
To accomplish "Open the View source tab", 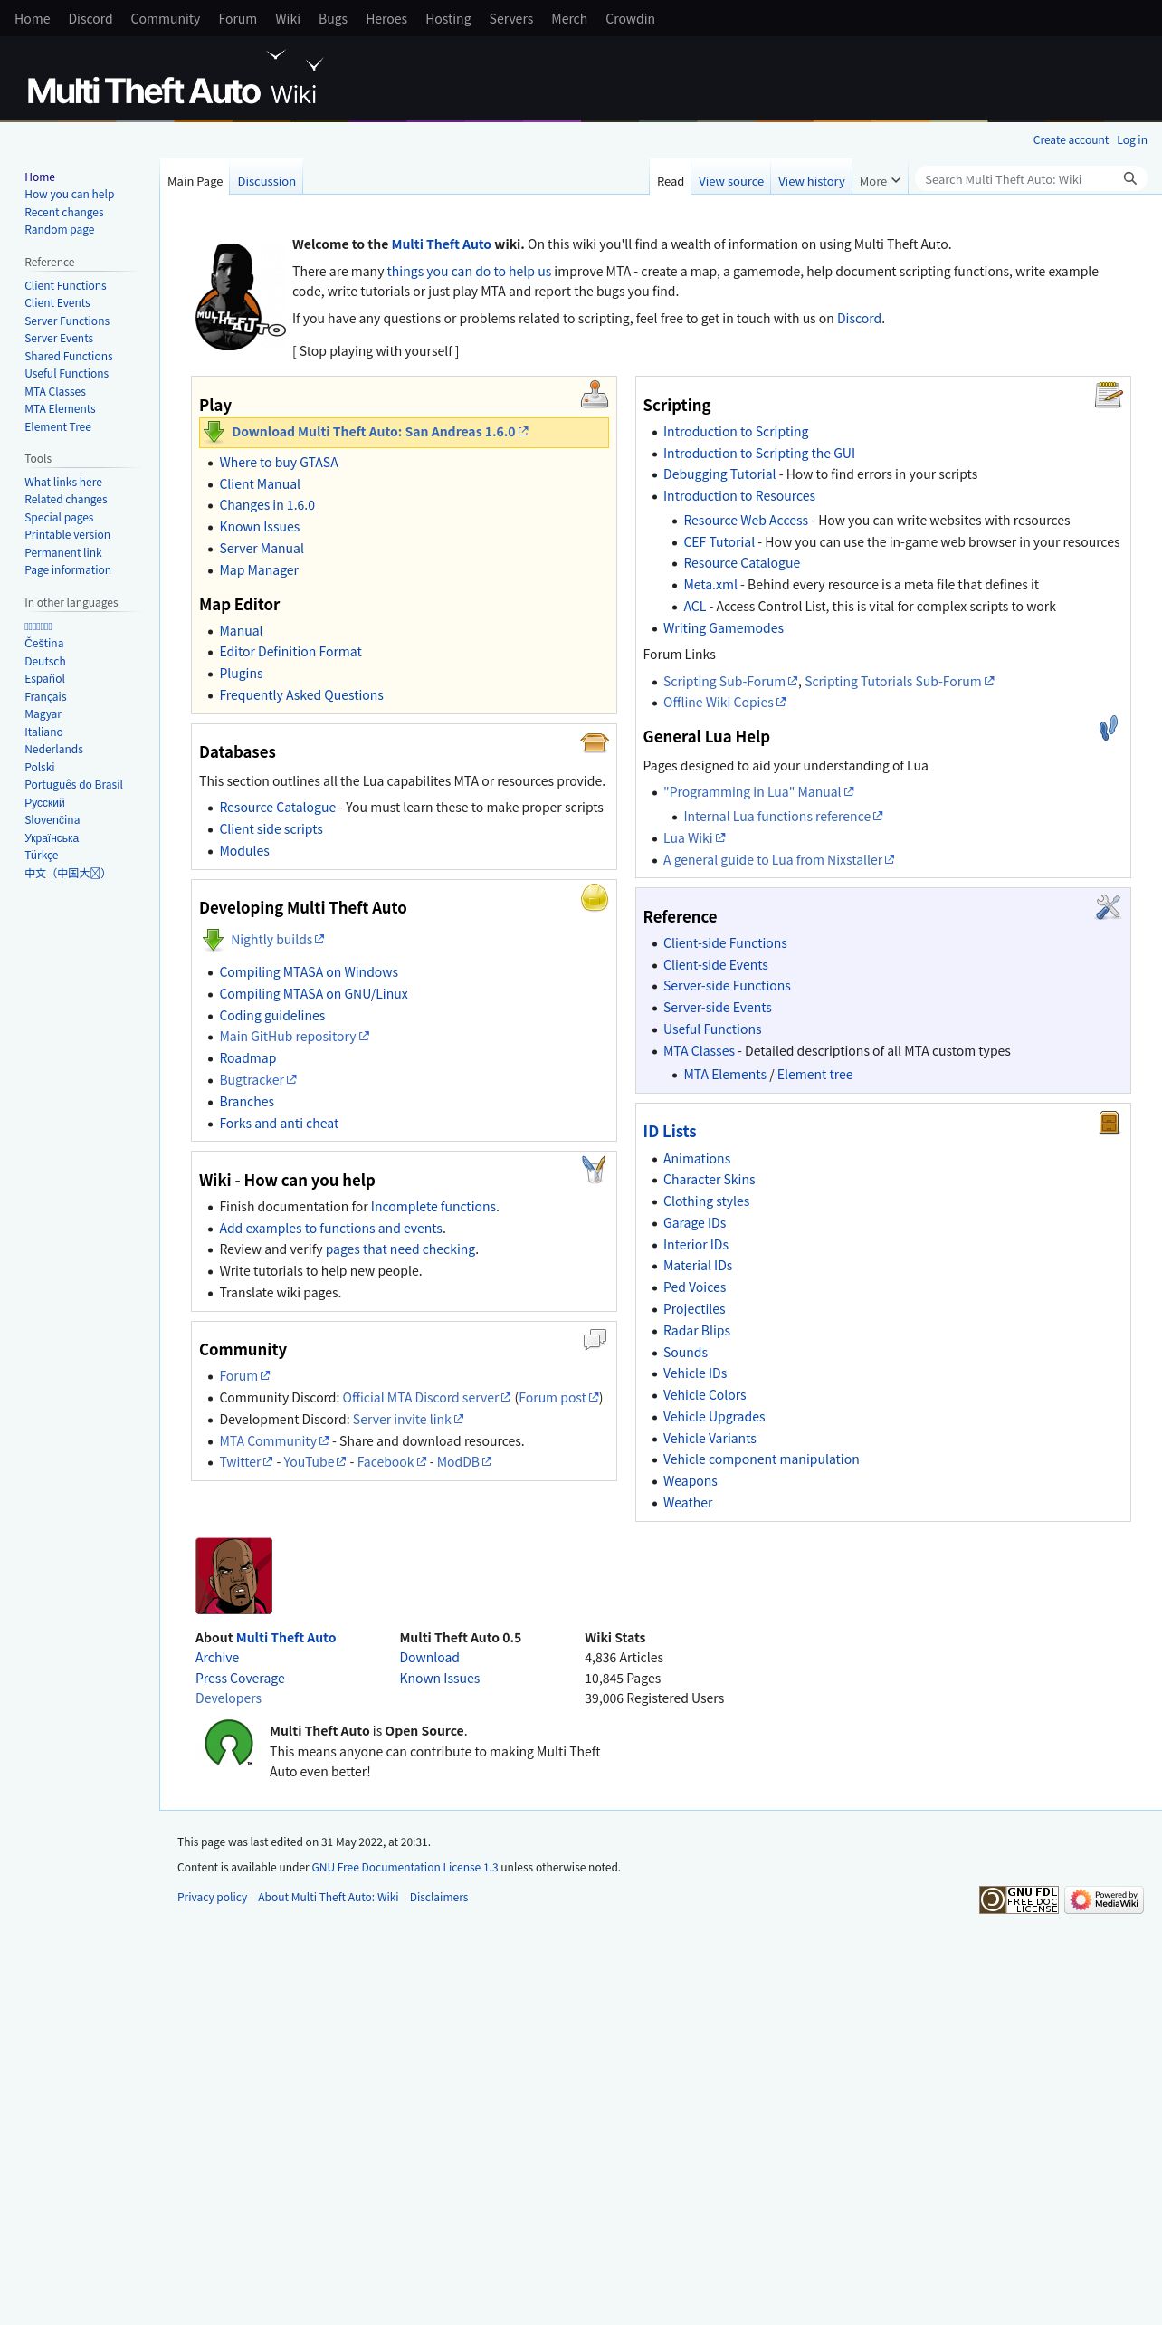I will 731,181.
